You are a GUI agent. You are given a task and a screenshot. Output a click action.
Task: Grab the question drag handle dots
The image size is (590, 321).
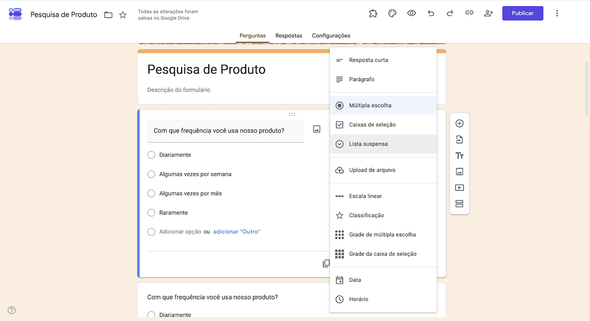292,114
